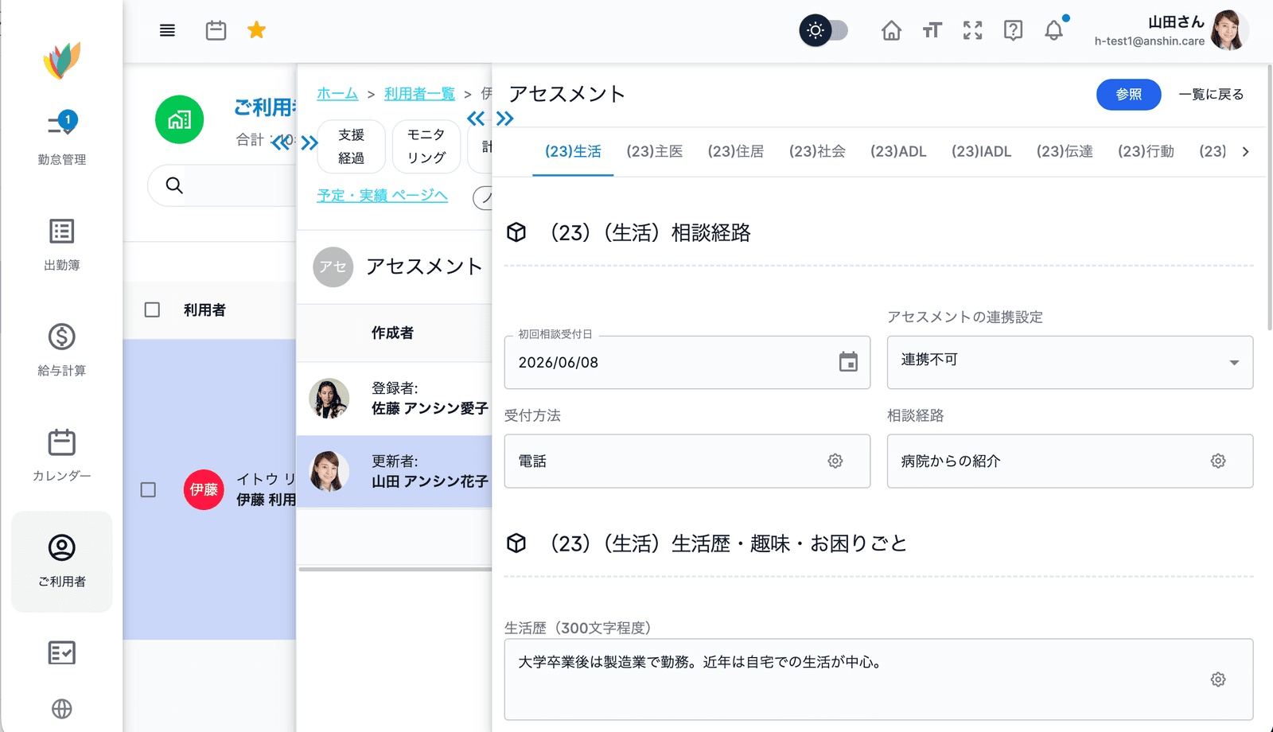
Task: Open settings gear in 相談経路 field
Action: (1218, 461)
